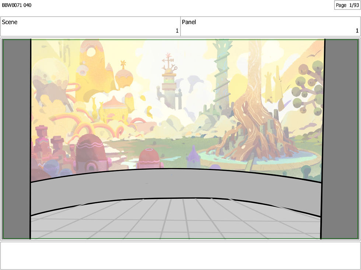Image resolution: width=361 pixels, height=270 pixels.
Task: Click the Panel label in the header
Action: pyautogui.click(x=189, y=22)
